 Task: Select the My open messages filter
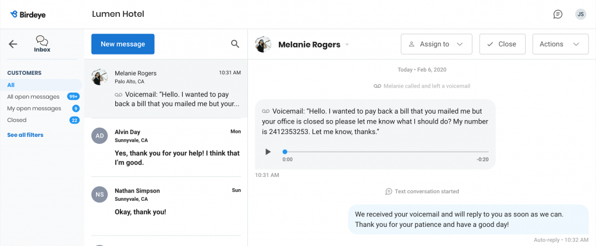[34, 108]
